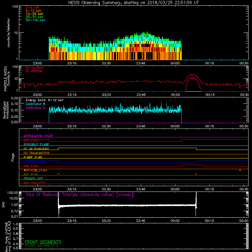Click the SAS axis label
This screenshot has height=252, width=252.
3,205
